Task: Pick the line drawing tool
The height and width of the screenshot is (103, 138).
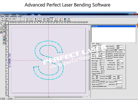Action: pyautogui.click(x=1, y=26)
